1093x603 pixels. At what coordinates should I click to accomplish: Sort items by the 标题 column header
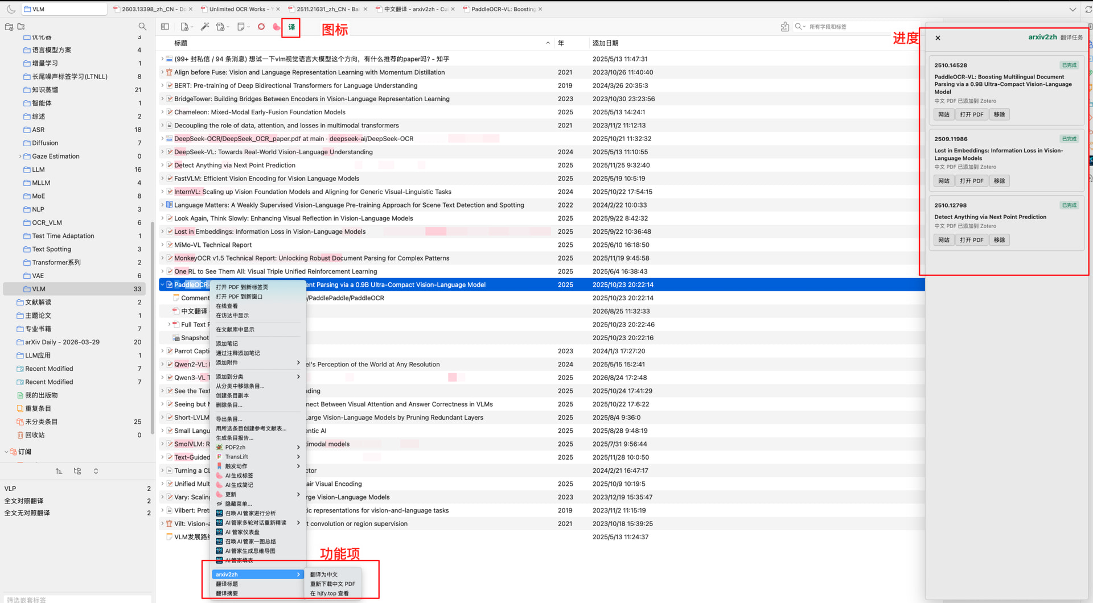[x=355, y=43]
